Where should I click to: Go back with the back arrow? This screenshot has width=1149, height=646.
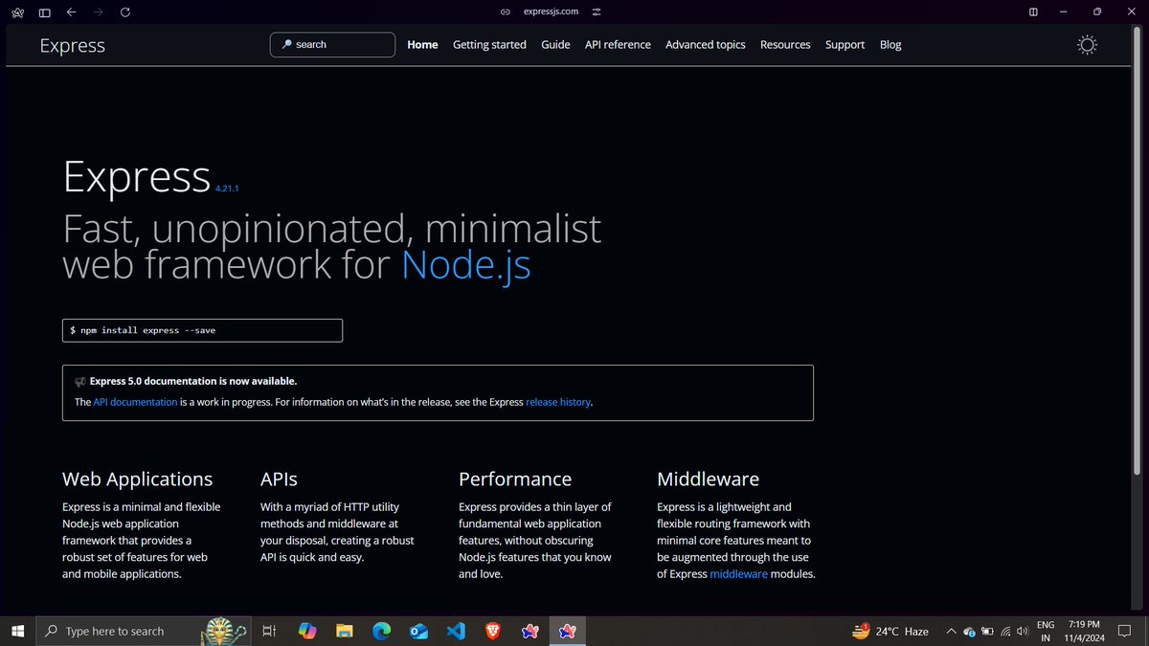tap(71, 11)
